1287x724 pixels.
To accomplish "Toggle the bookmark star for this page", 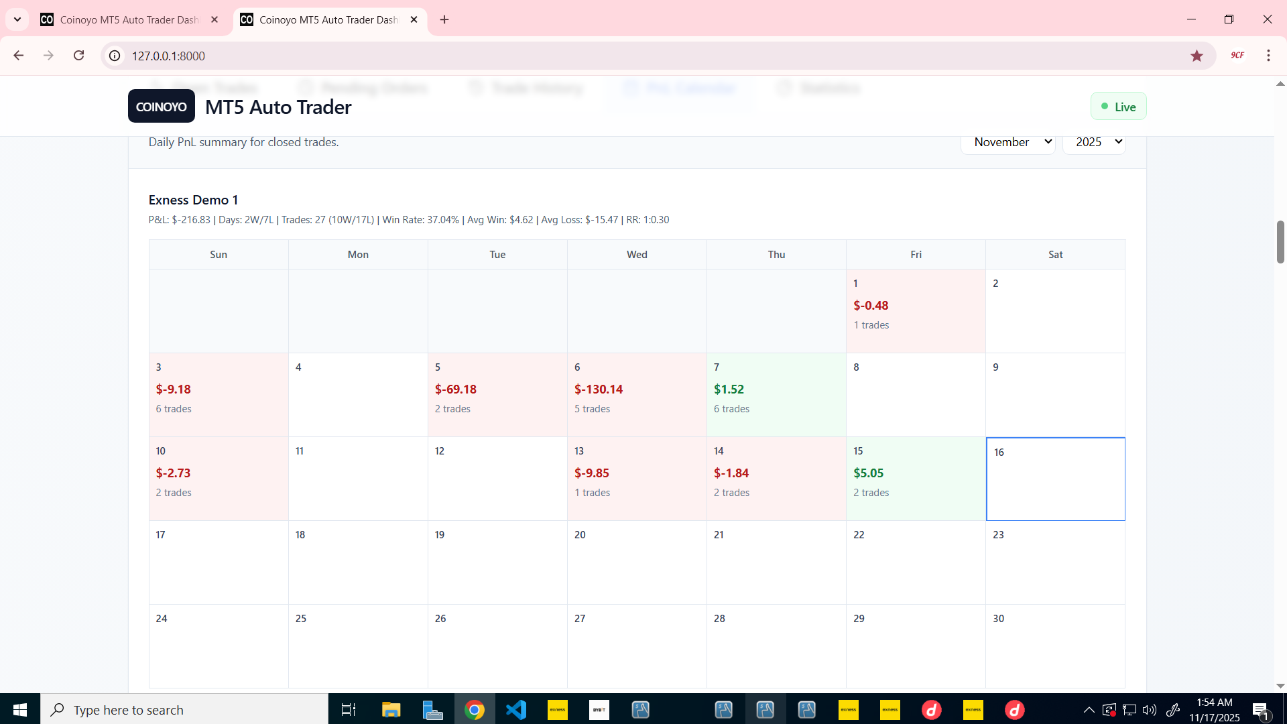I will (x=1198, y=56).
